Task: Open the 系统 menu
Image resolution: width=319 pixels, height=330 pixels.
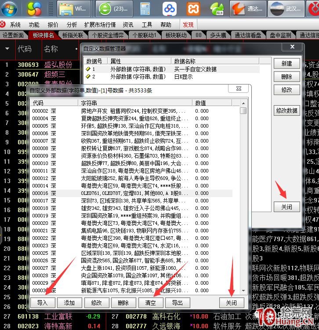Action: [15, 25]
